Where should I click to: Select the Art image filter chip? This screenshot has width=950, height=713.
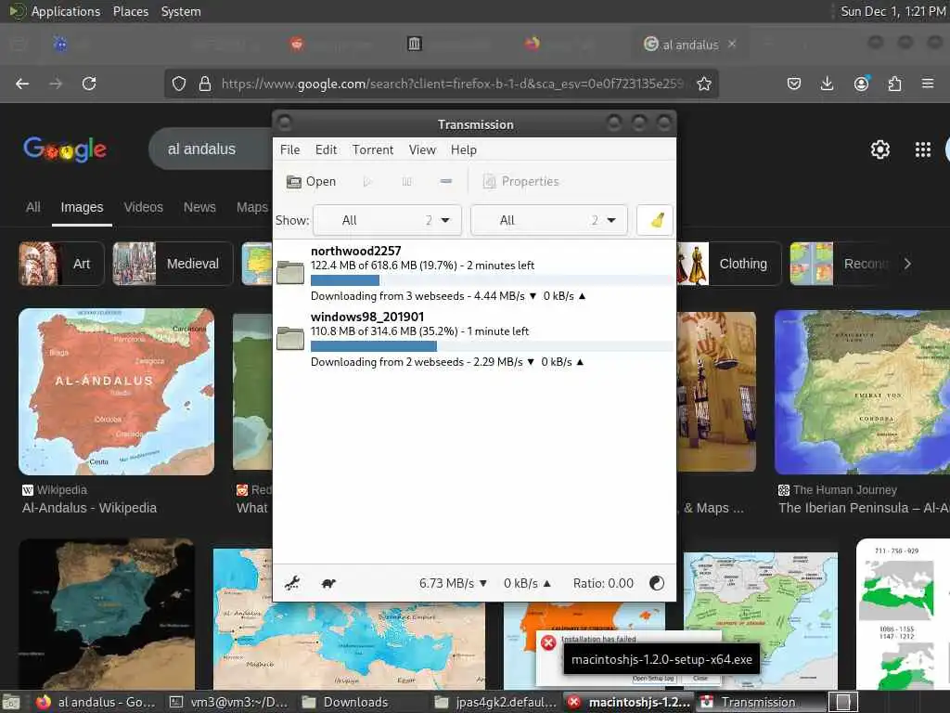61,264
